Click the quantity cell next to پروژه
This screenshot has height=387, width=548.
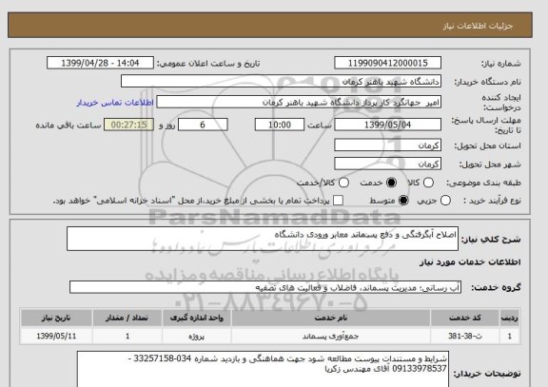click(x=127, y=336)
